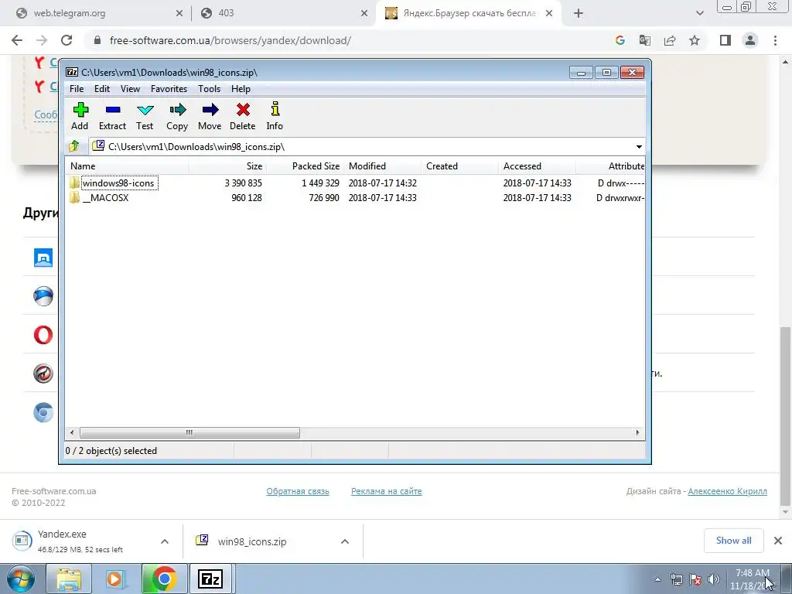Launch Windows Media Player from taskbar
The height and width of the screenshot is (594, 792).
(115, 579)
